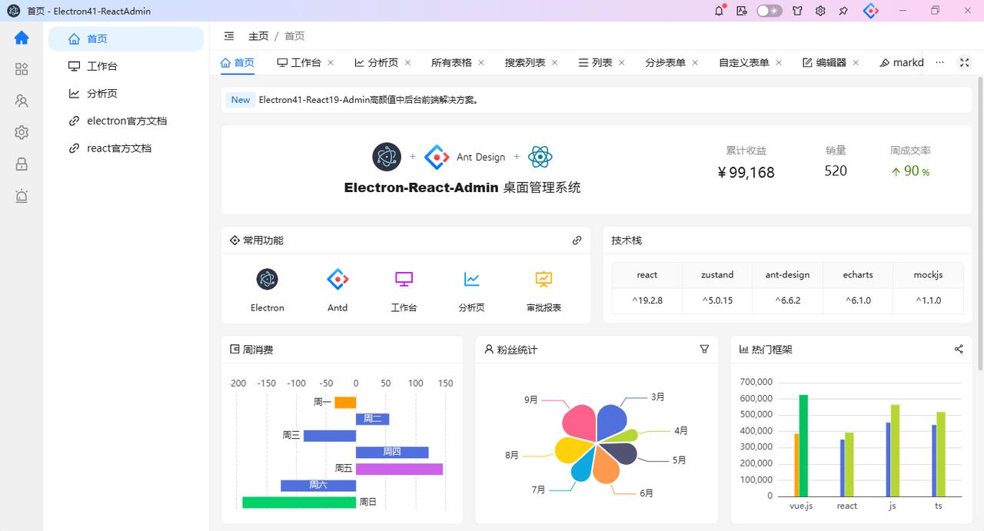
Task: Click the Ant Design avatar icon
Action: (x=870, y=11)
